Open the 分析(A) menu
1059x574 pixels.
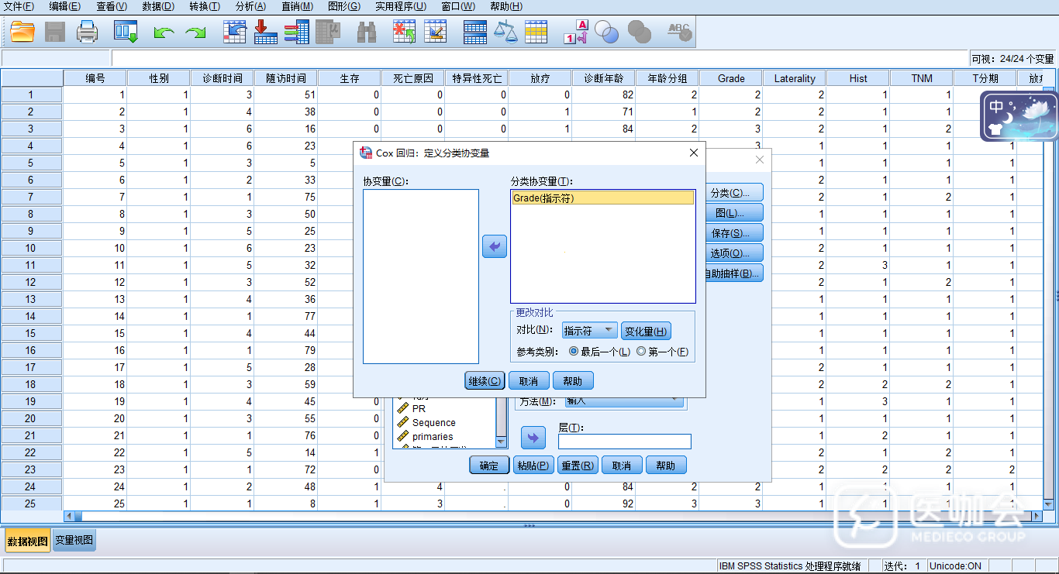pyautogui.click(x=250, y=6)
